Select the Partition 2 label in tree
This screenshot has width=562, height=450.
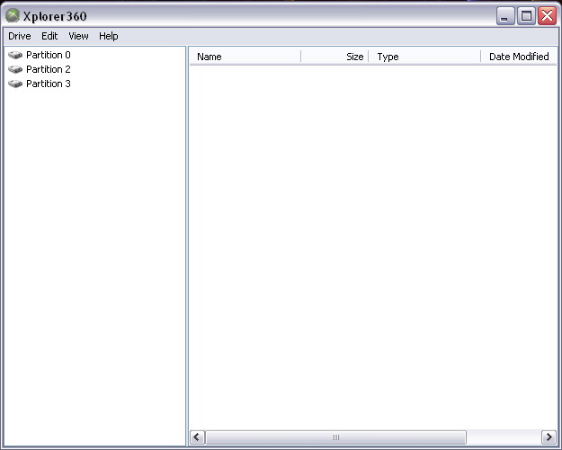(49, 69)
